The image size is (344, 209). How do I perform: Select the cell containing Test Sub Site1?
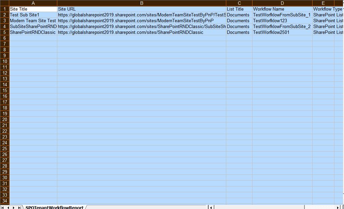33,15
